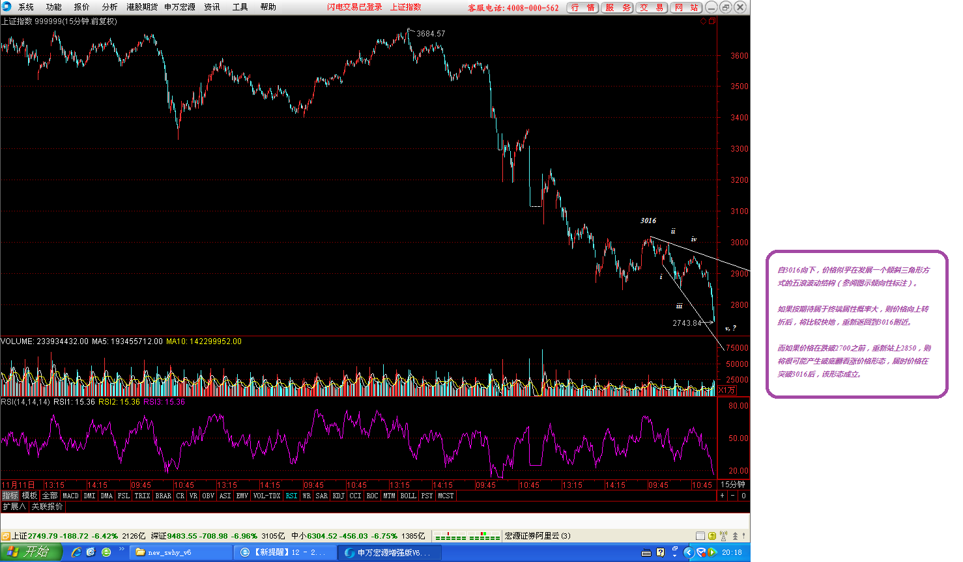Select the OBV indicator
The image size is (963, 562).
coord(208,496)
